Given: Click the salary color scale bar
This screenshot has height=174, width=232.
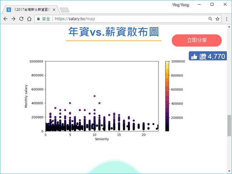Looking at the screenshot, I should pyautogui.click(x=167, y=96).
